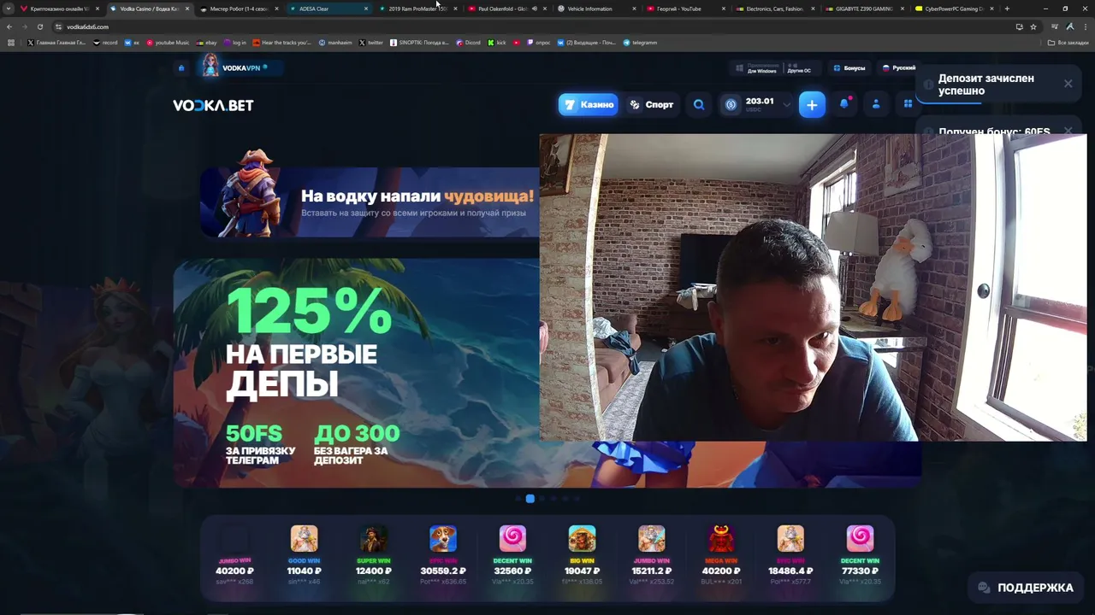This screenshot has height=615, width=1095.
Task: Open the DECENT WIN 32560 ₽ candy game
Action: tap(512, 539)
